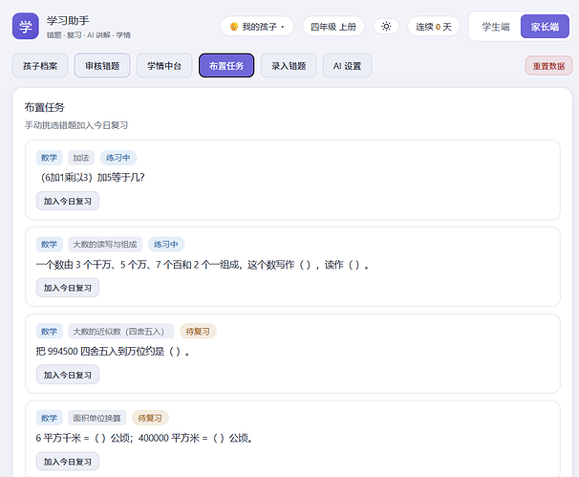Screen dimensions: 579x477
Task: Click the 连续 0 天 streak badge
Action: tap(434, 26)
